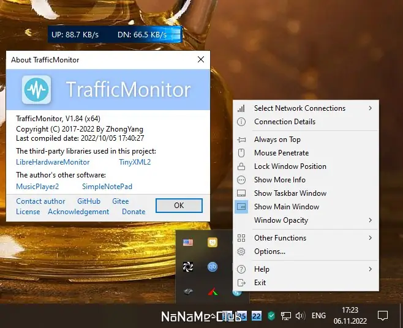Toggle Lock Window Position
403x328 pixels.
[306, 166]
